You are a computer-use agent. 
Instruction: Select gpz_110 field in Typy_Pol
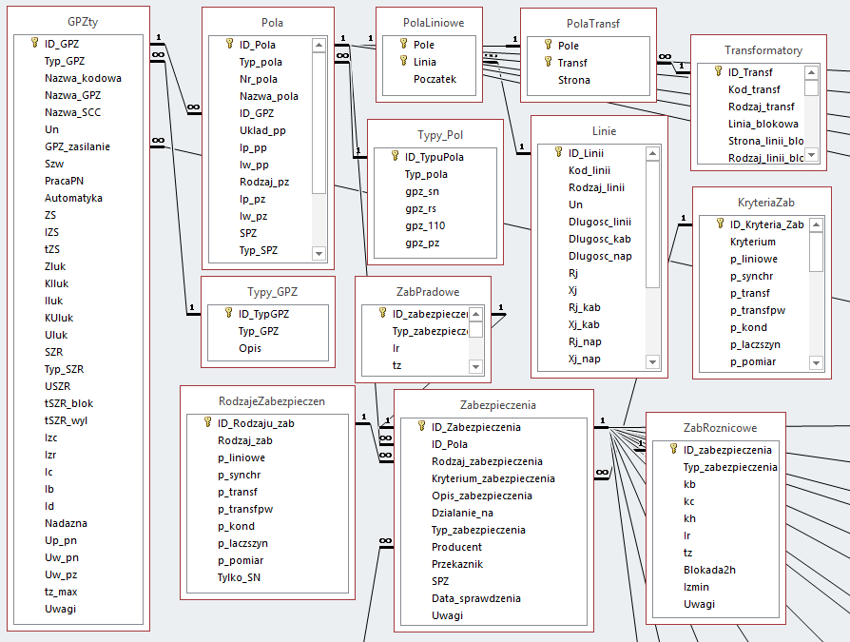425,226
